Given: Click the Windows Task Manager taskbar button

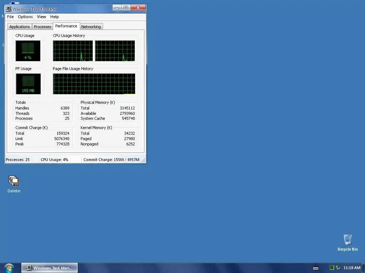Looking at the screenshot, I should coord(49,268).
